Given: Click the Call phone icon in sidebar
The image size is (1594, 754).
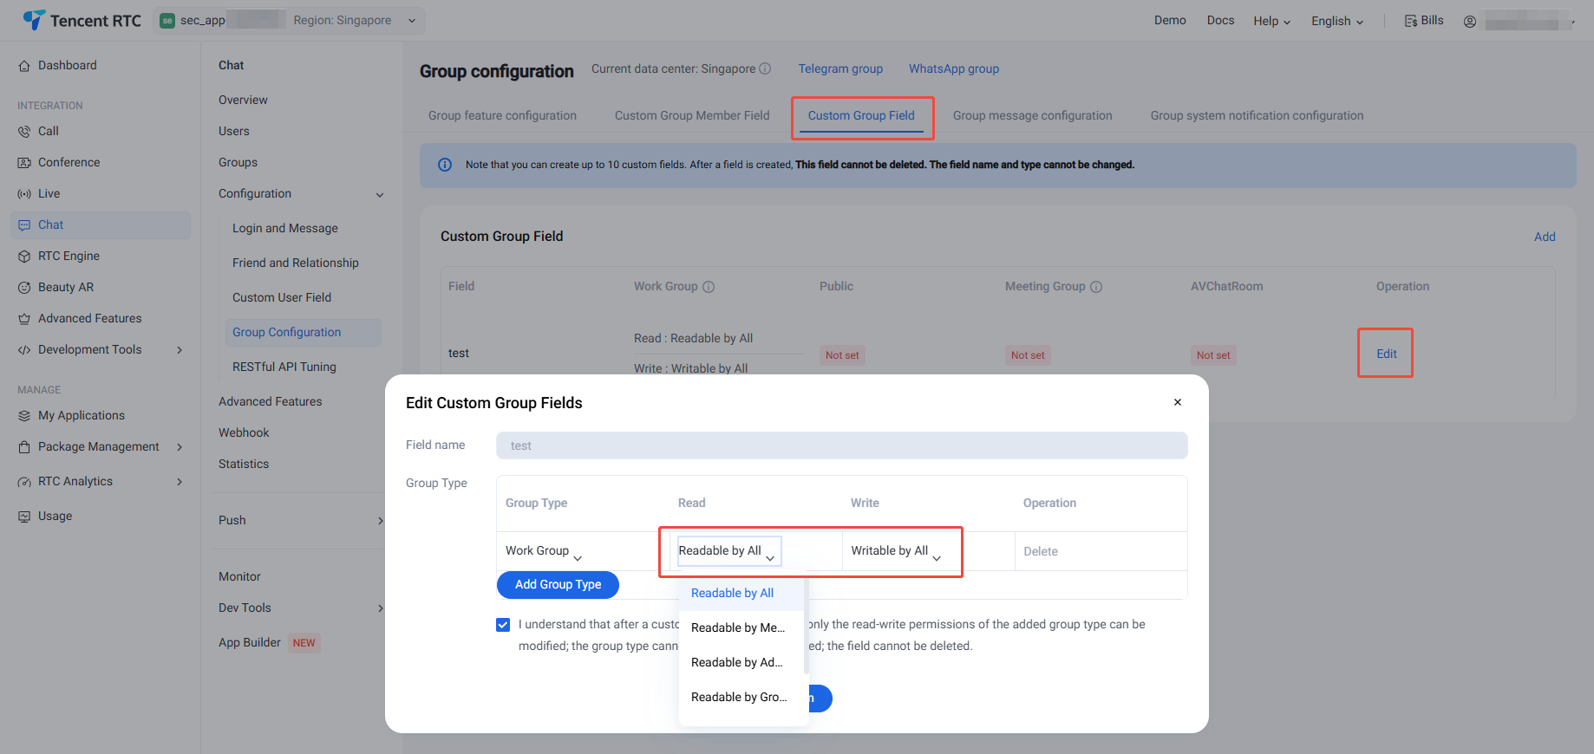Looking at the screenshot, I should coord(24,132).
